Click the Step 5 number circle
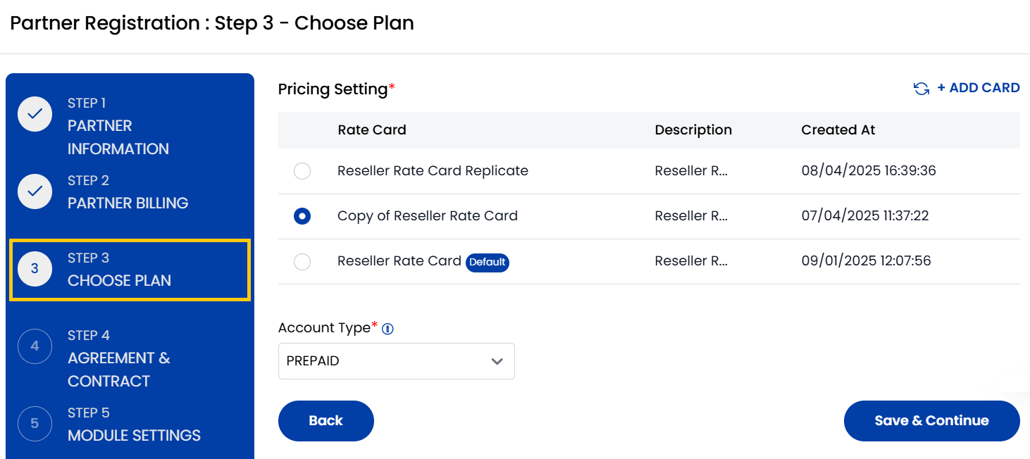The height and width of the screenshot is (459, 1030). [35, 424]
